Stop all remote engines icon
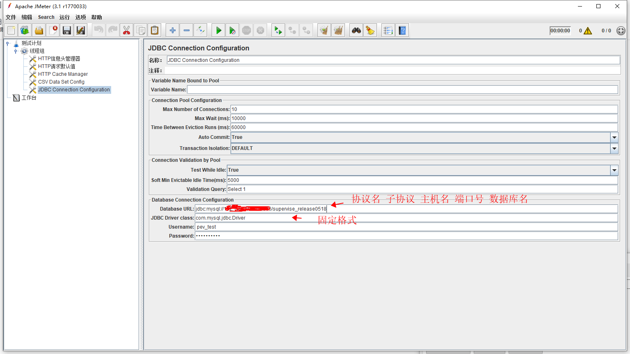 point(292,30)
